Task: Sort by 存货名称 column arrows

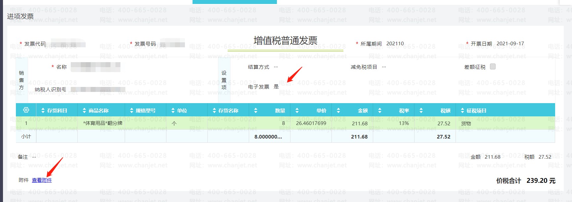Action: (x=214, y=111)
